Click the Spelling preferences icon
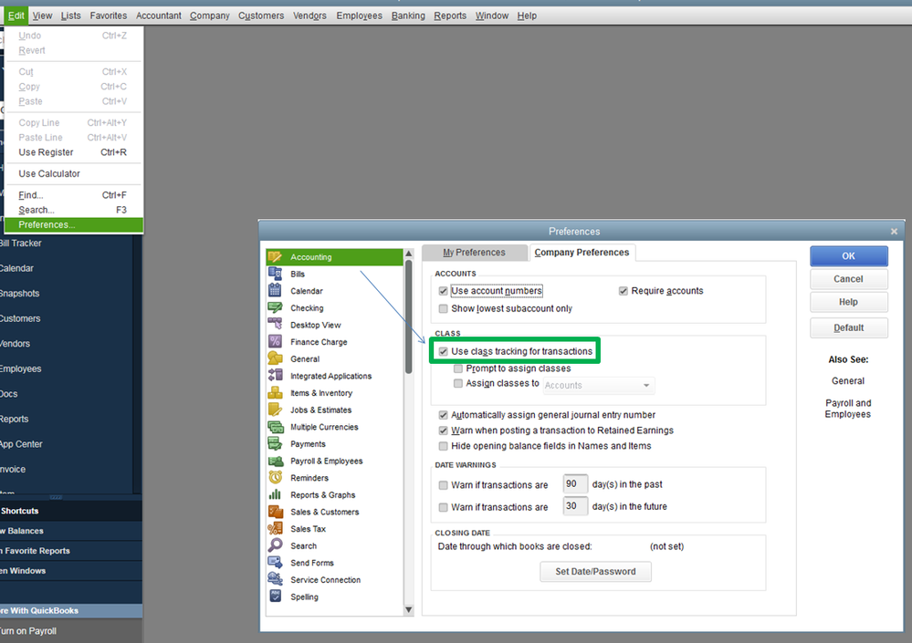Image resolution: width=912 pixels, height=643 pixels. pos(275,596)
